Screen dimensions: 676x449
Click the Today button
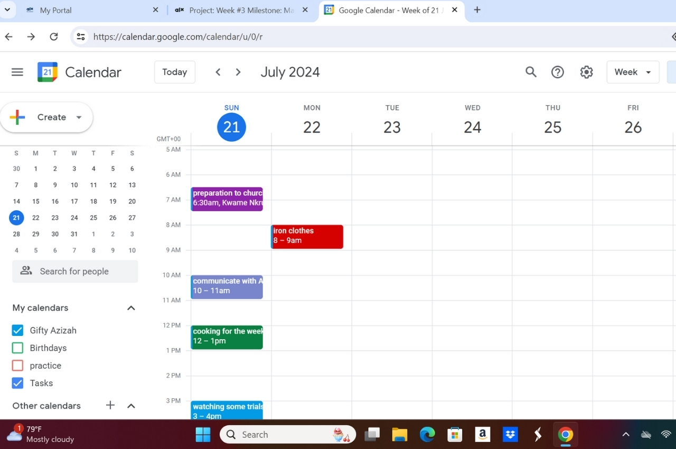174,72
